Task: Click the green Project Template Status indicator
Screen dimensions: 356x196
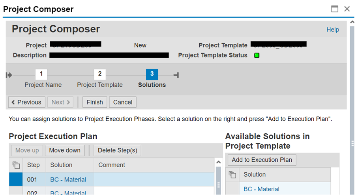Action: click(257, 55)
